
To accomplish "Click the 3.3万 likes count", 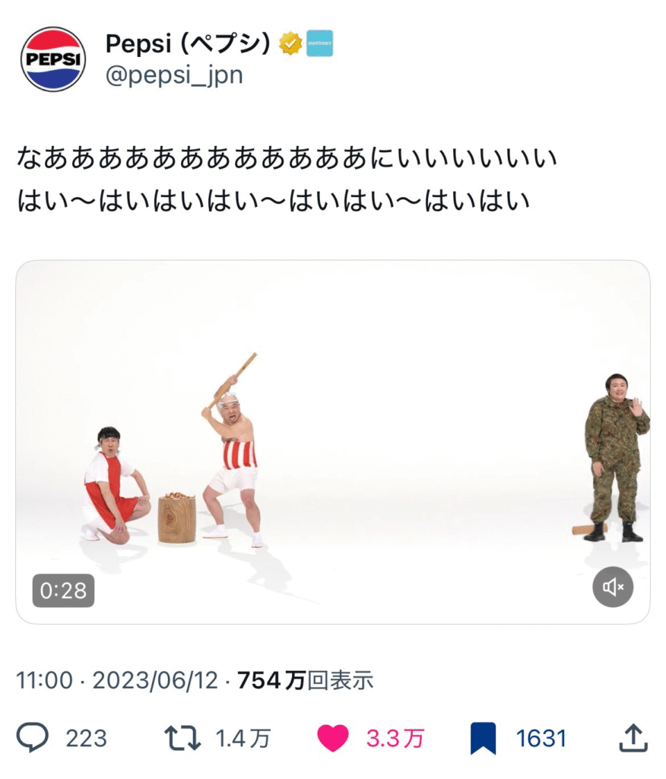I will (x=395, y=738).
